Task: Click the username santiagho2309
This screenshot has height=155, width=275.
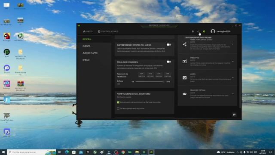Action: (223, 31)
